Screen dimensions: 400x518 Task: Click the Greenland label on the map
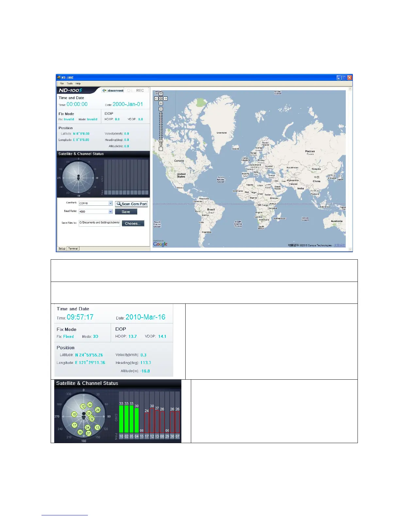[222, 133]
